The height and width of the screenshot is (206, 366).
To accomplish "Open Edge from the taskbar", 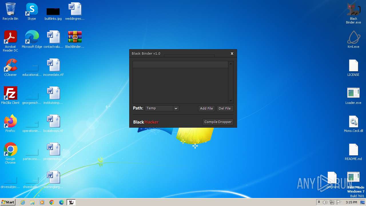I will (61, 202).
